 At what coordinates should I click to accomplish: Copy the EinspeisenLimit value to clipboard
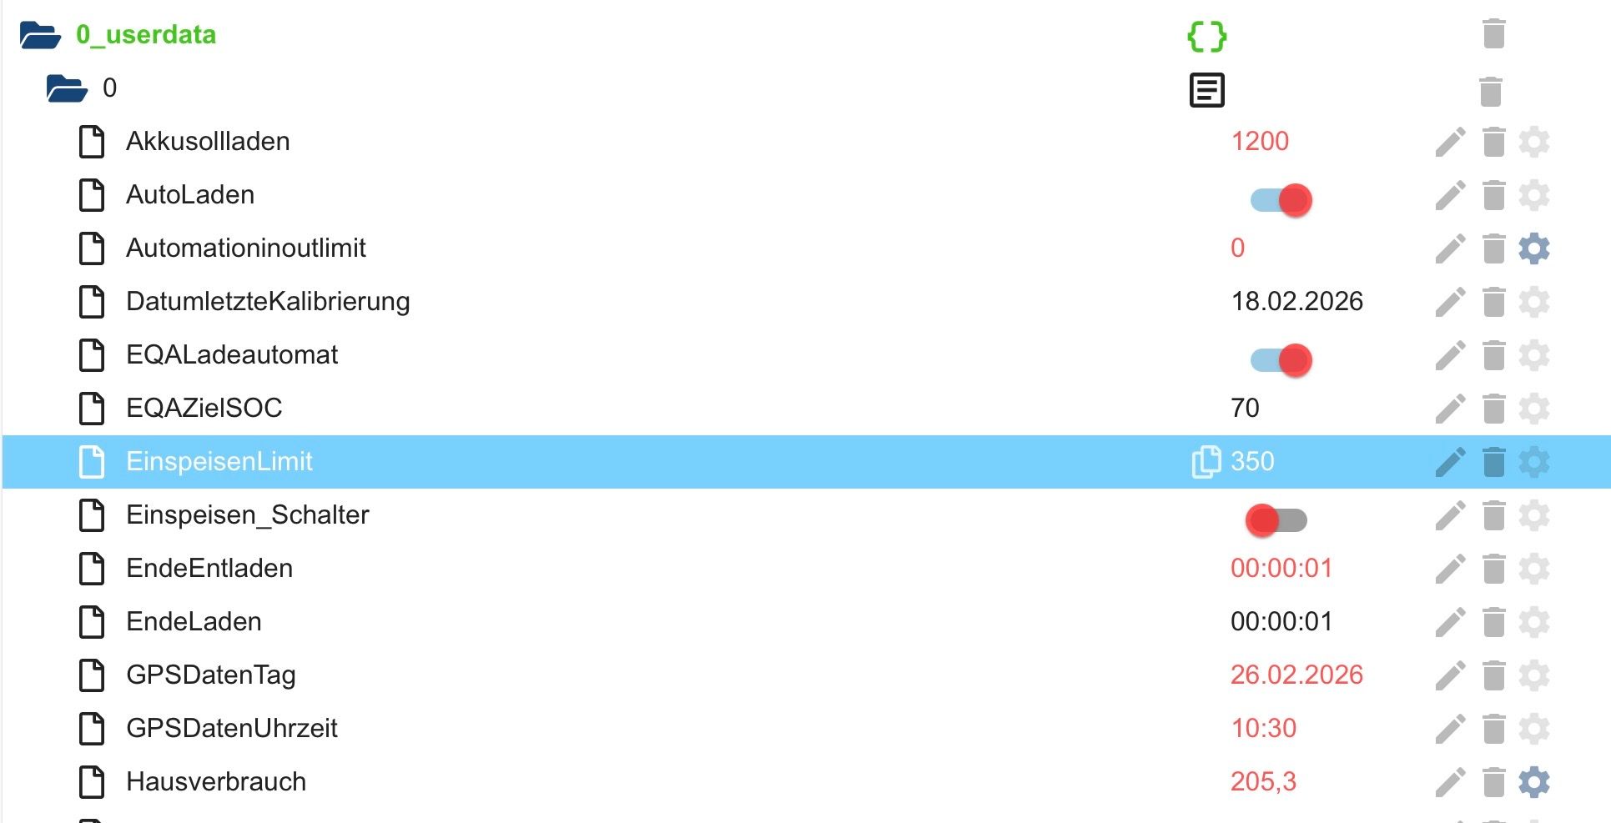(1206, 462)
